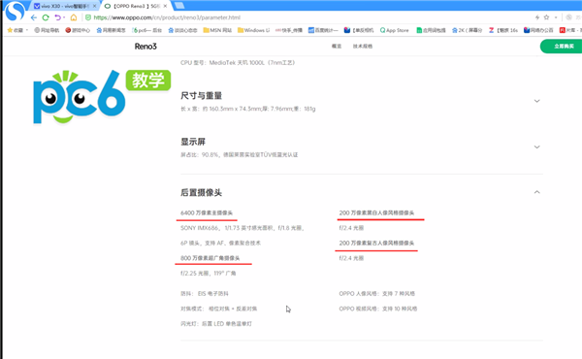Image resolution: width=582 pixels, height=359 pixels.
Task: Click the Reno3 product name link
Action: point(145,47)
